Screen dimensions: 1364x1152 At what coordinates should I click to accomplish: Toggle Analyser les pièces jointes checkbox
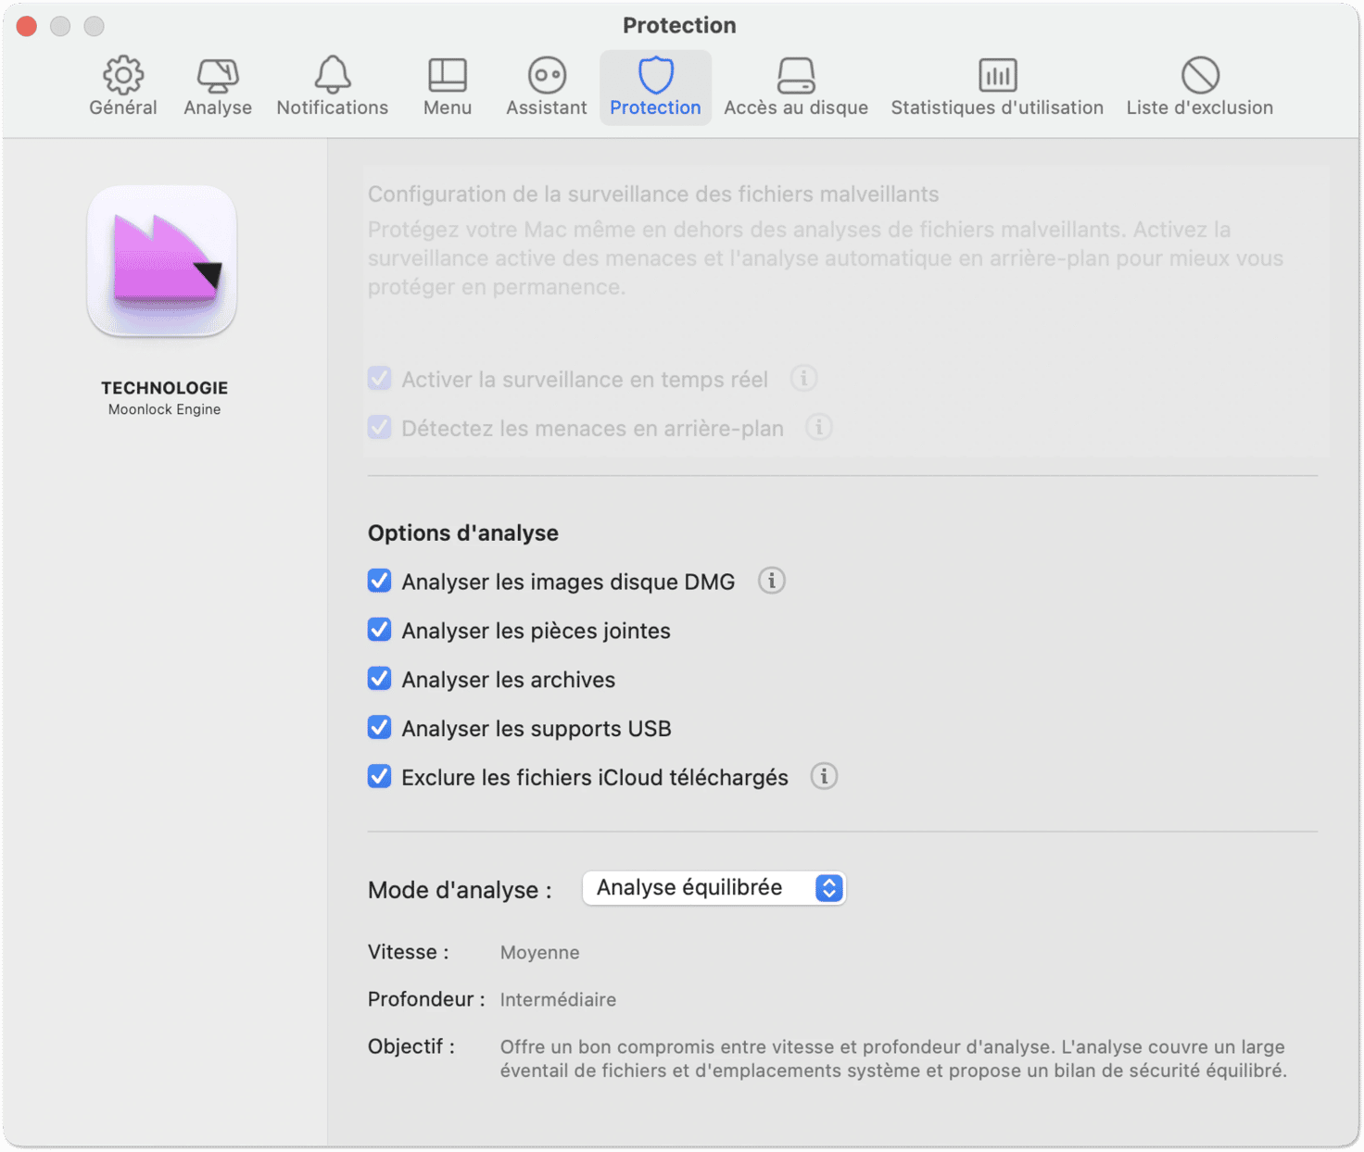[379, 630]
